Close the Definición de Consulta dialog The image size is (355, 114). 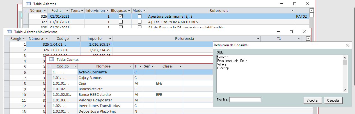[347, 45]
